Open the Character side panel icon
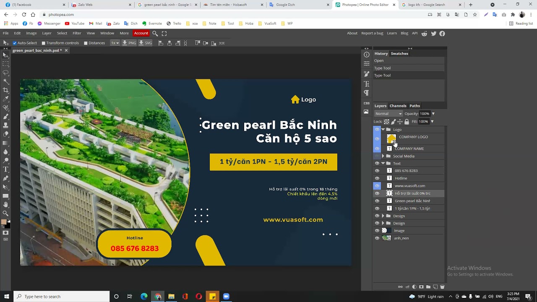 367,84
